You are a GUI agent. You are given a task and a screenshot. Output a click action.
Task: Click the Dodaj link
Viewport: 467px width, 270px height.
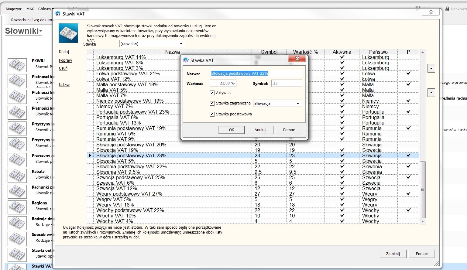[x=64, y=52]
